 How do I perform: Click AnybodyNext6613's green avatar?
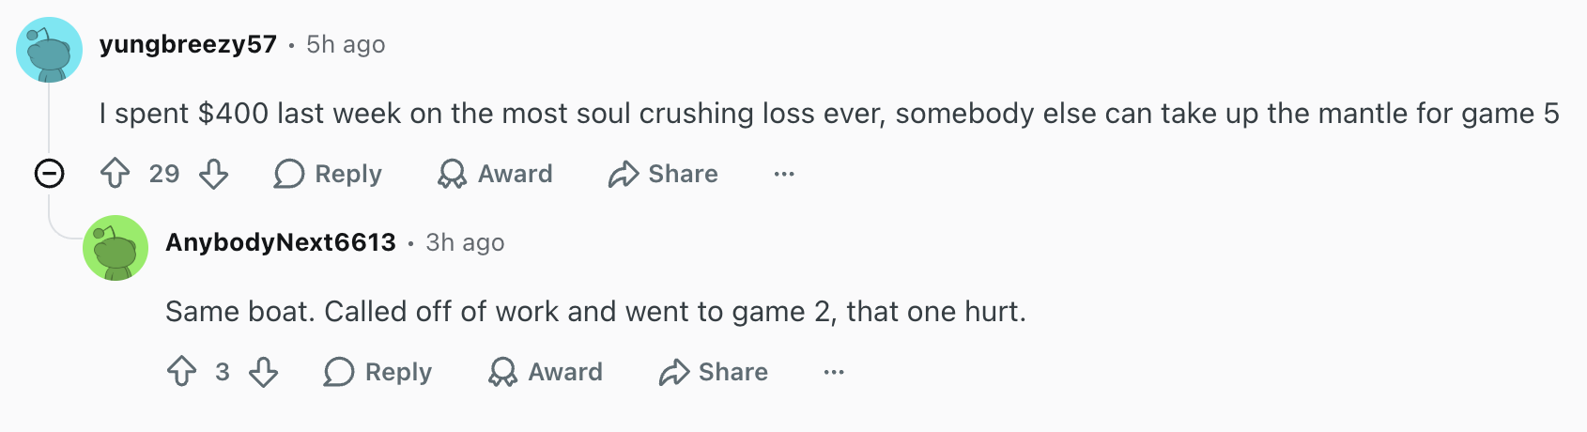click(116, 248)
